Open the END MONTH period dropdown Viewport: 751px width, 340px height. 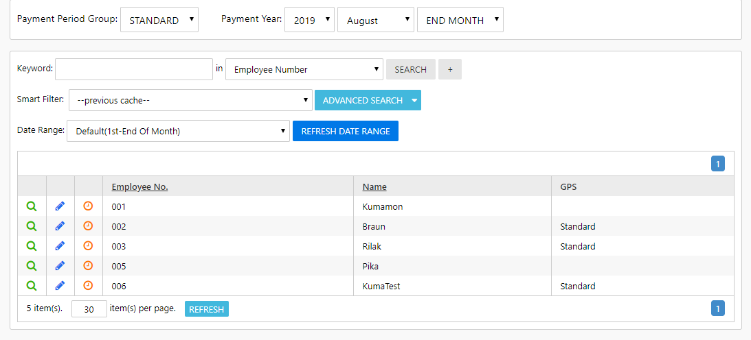coord(460,20)
